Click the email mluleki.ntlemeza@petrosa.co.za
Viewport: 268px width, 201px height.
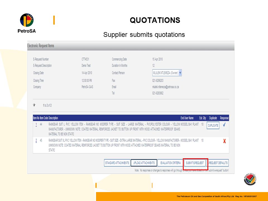166,87
